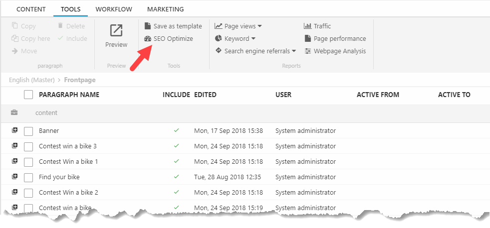Sort by the Edited column header
The image size is (490, 228).
click(205, 95)
